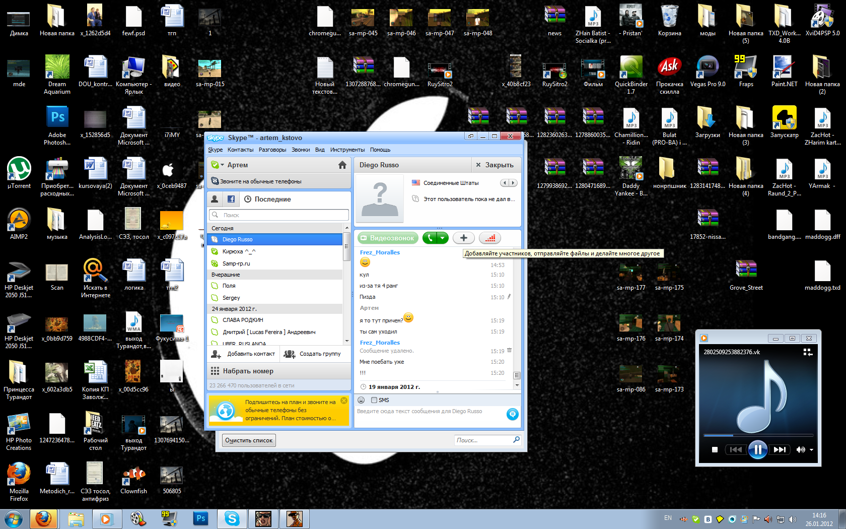846x529 pixels.
Task: Open the Windows Start button
Action: [14, 518]
